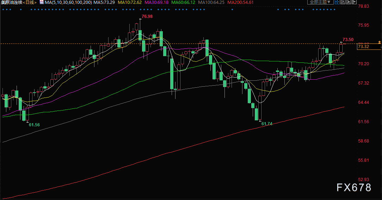Click the red MA200:54.61 legend label

pos(241,2)
